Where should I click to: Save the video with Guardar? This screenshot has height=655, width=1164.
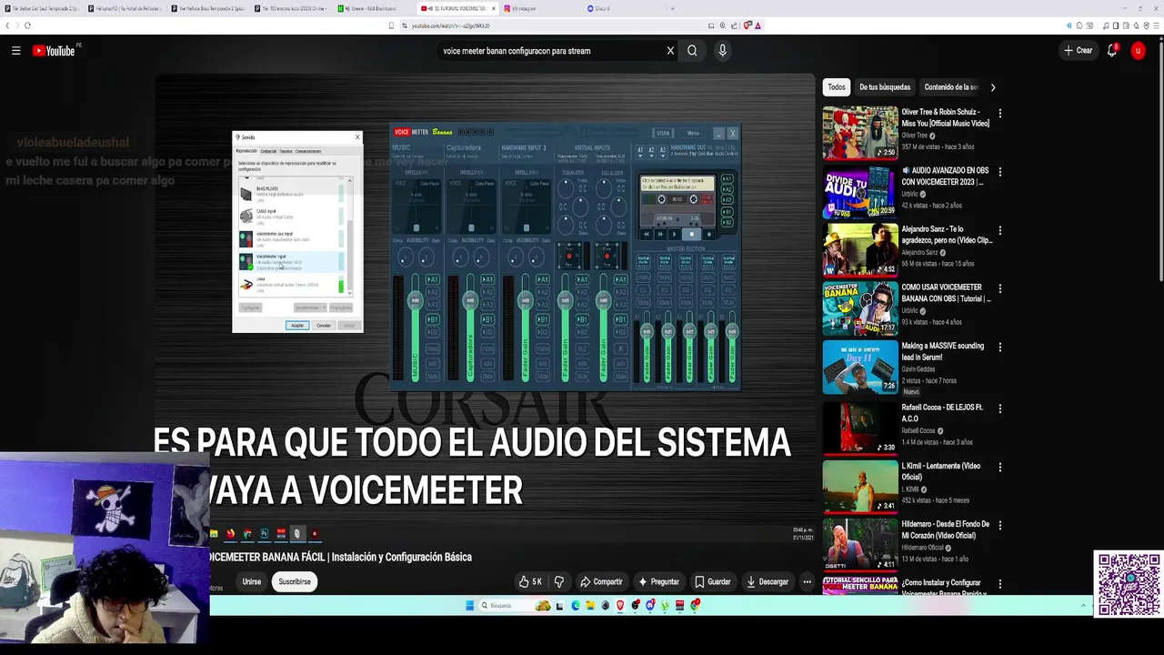(x=712, y=581)
